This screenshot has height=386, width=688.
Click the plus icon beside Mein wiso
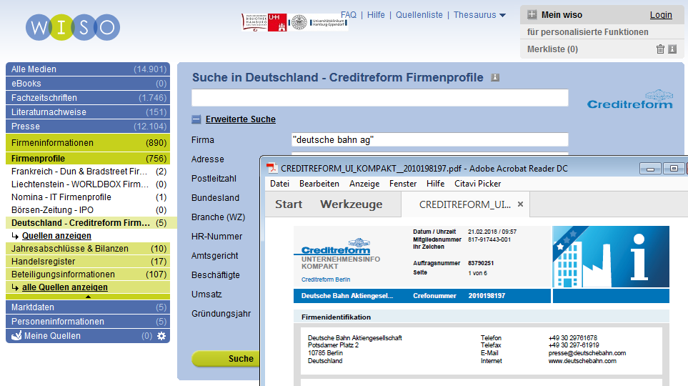(532, 14)
